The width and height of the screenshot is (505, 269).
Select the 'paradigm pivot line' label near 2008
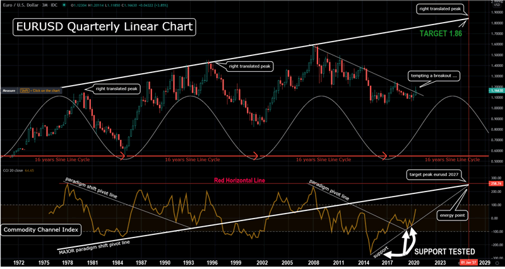pos(329,190)
